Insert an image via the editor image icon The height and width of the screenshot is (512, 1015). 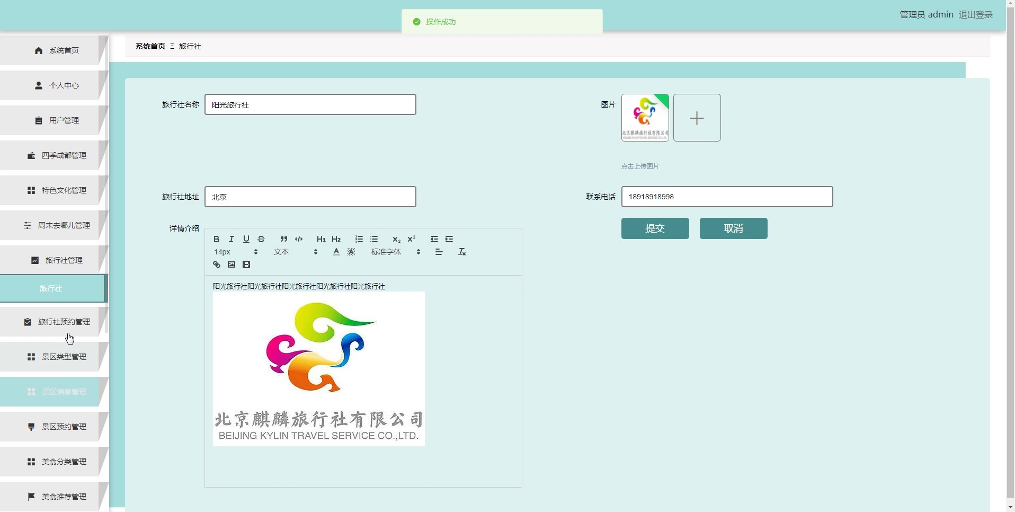[232, 264]
